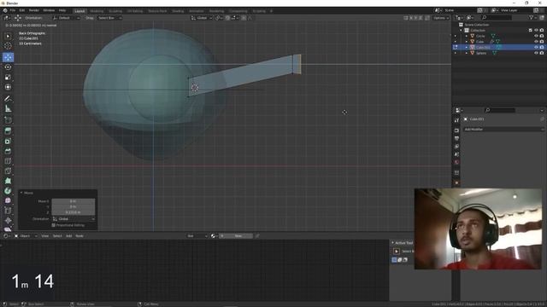
Task: Activate the Move tool in left toolbar
Action: [8, 57]
